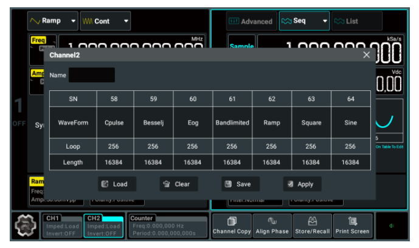Click the Length value under Besselj
The width and height of the screenshot is (419, 248).
153,163
